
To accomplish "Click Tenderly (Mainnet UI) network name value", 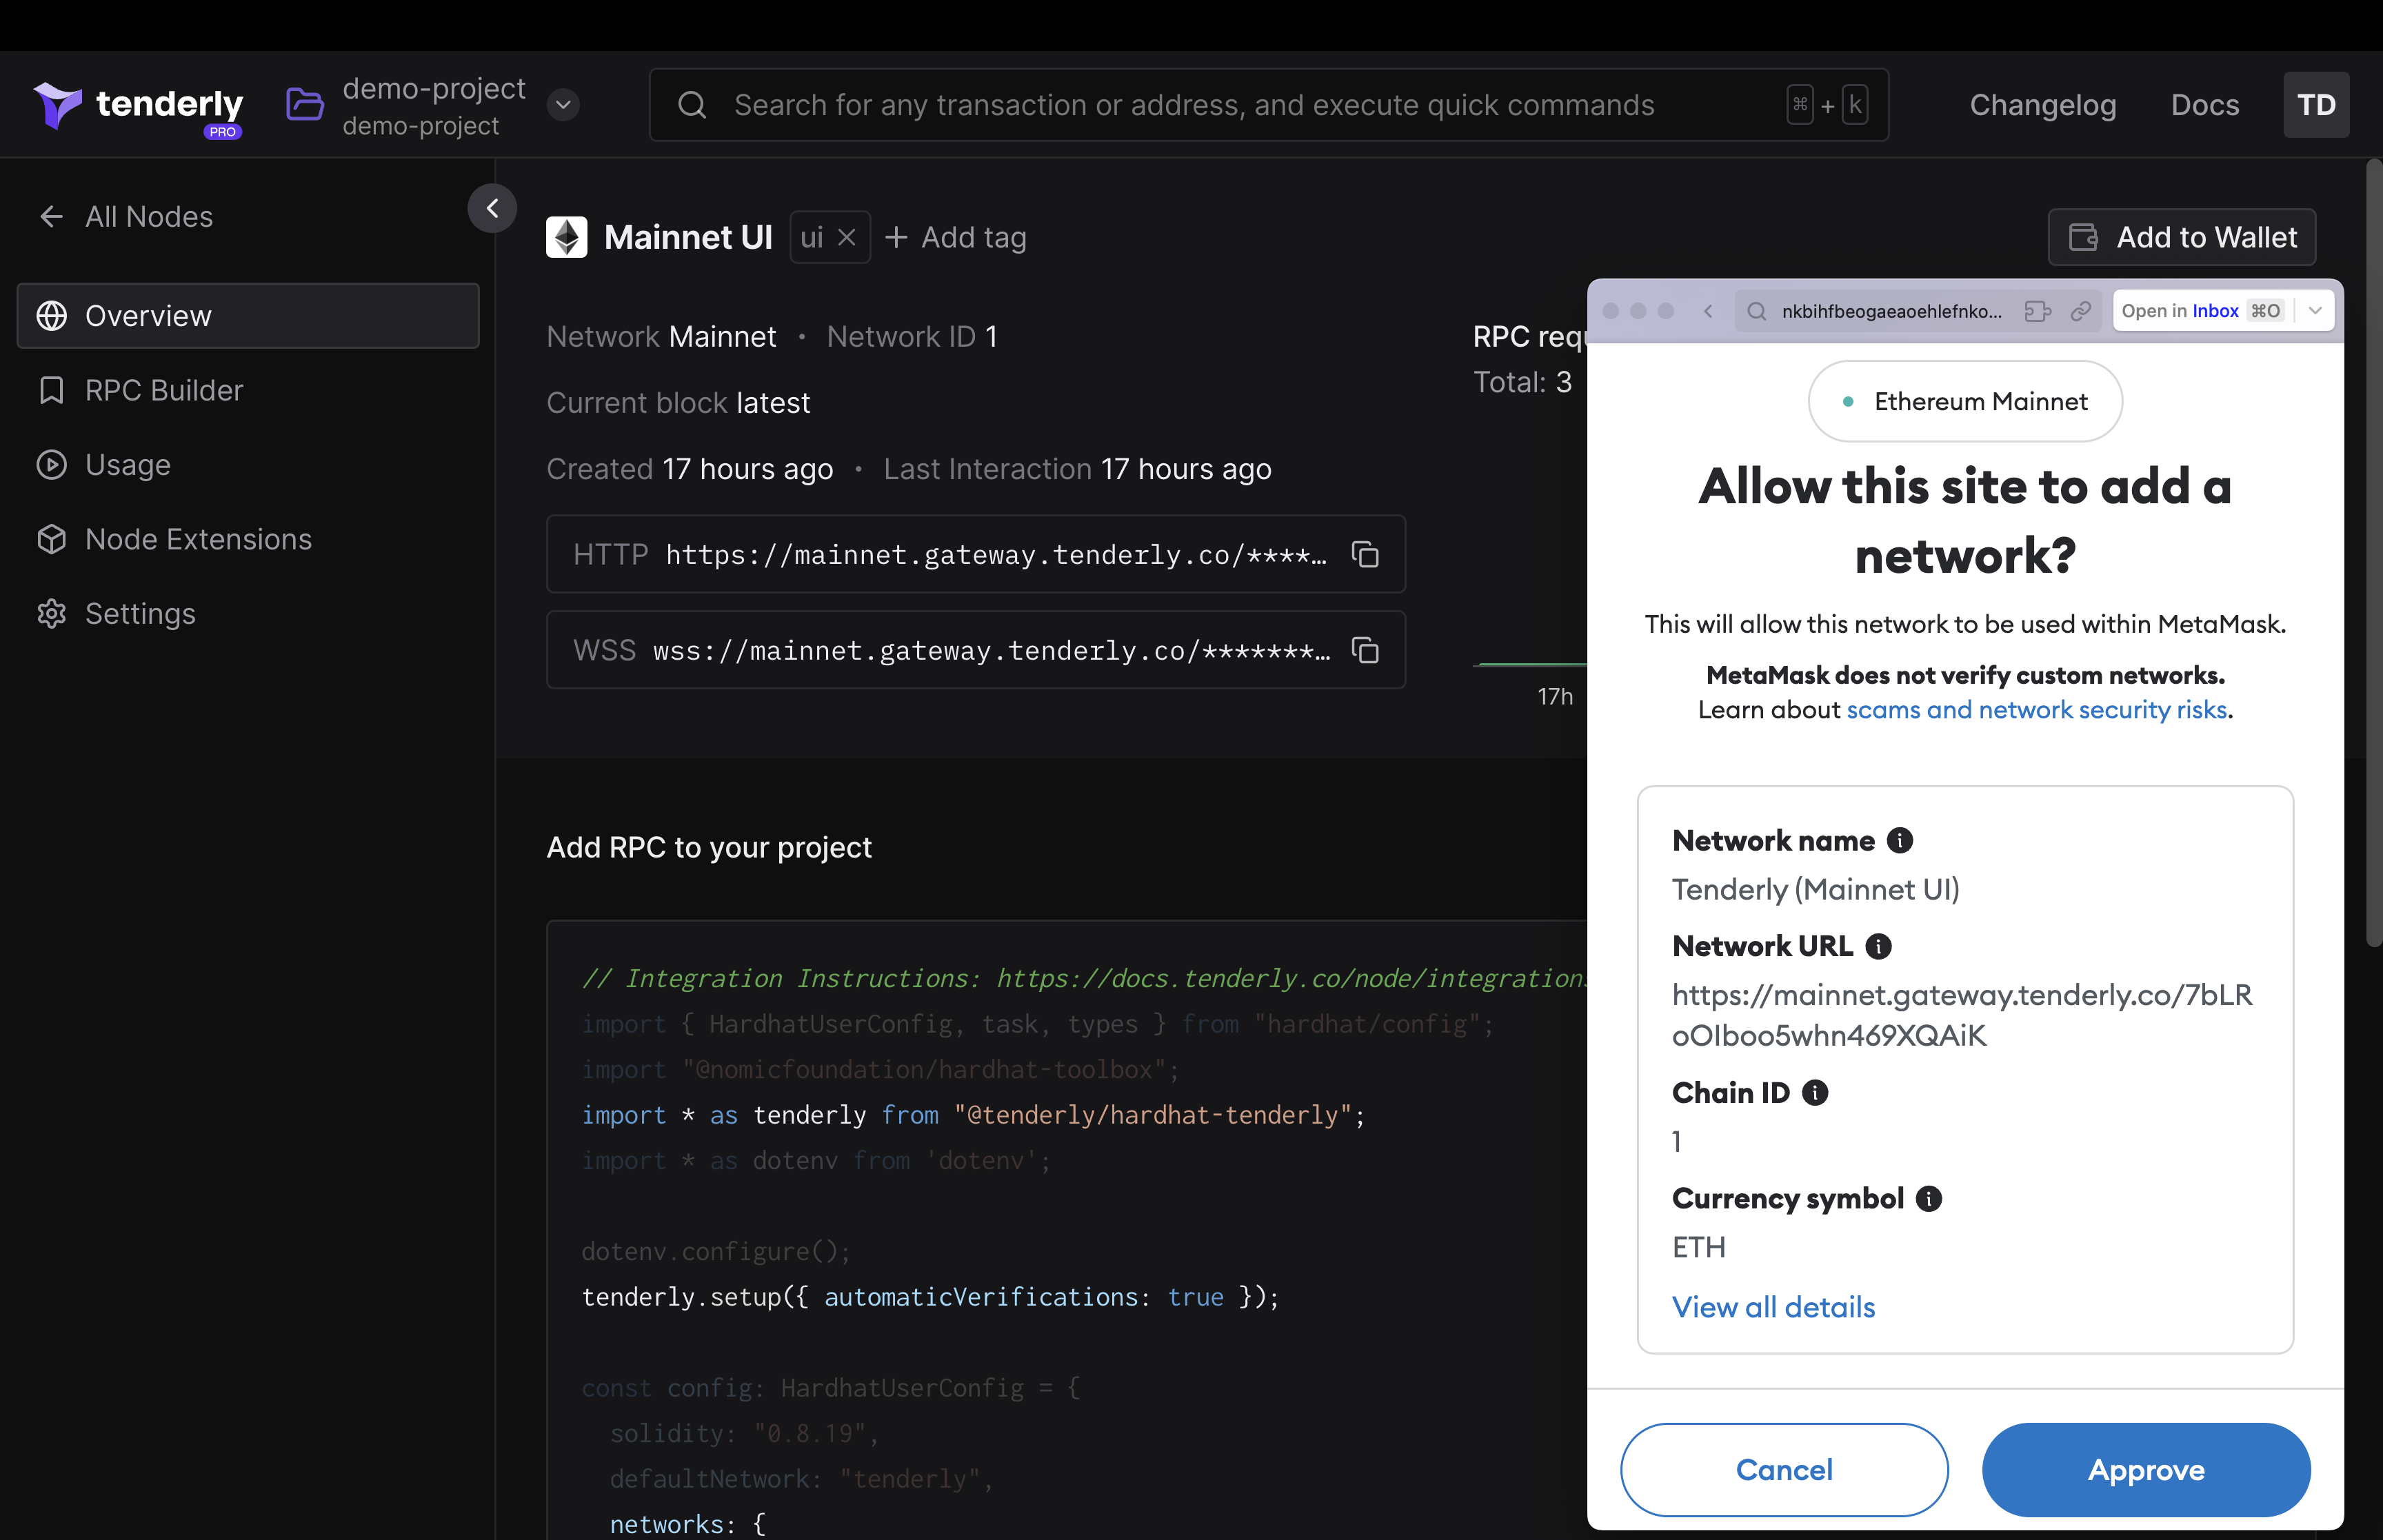I will (1815, 889).
